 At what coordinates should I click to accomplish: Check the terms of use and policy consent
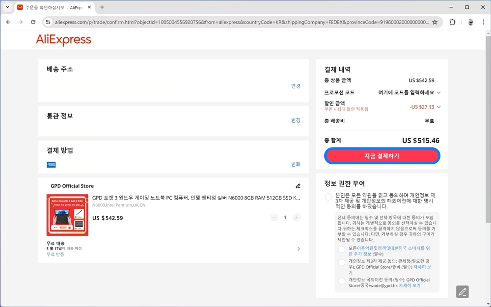342,250
